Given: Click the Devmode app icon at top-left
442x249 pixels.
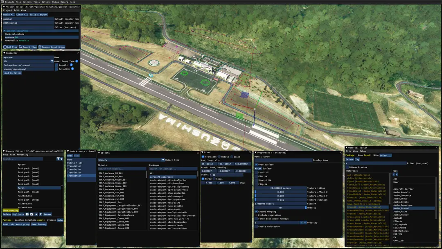Looking at the screenshot, I should [x=2, y=2].
